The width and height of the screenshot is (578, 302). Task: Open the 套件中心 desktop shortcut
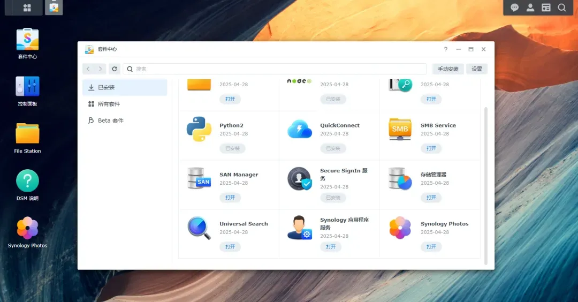tap(27, 43)
